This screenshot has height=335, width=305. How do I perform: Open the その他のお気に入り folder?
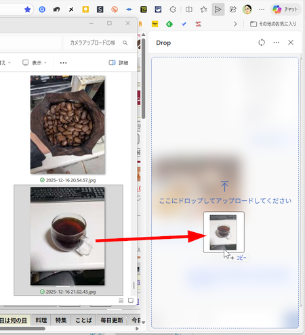click(x=273, y=24)
